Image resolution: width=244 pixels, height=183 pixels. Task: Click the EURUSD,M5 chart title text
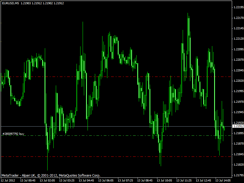point(11,3)
